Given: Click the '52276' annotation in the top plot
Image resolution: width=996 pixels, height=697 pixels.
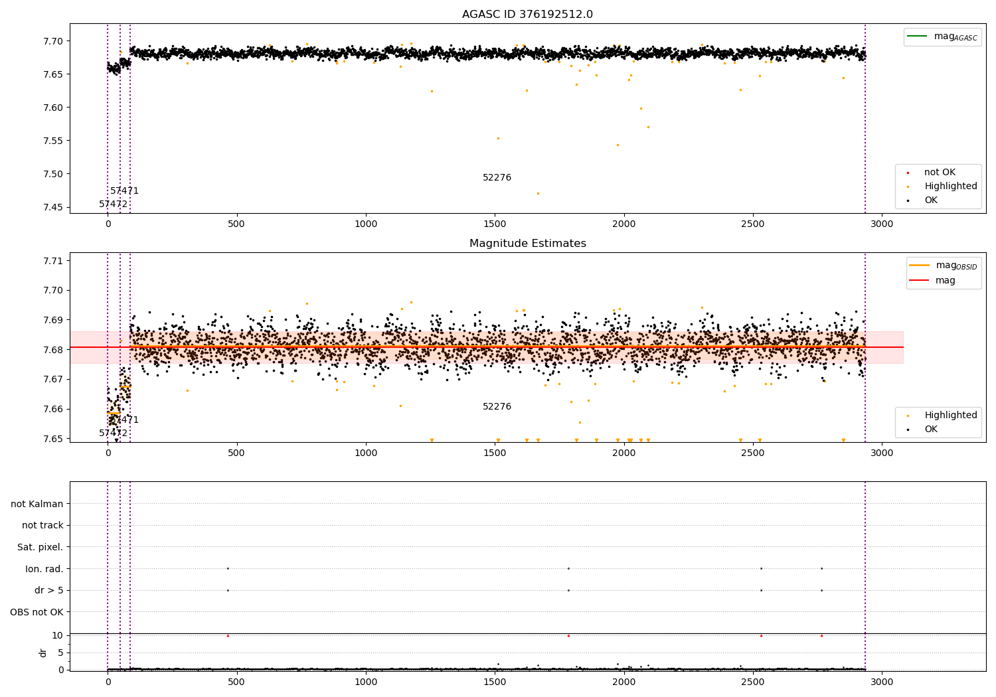Looking at the screenshot, I should pyautogui.click(x=497, y=178).
